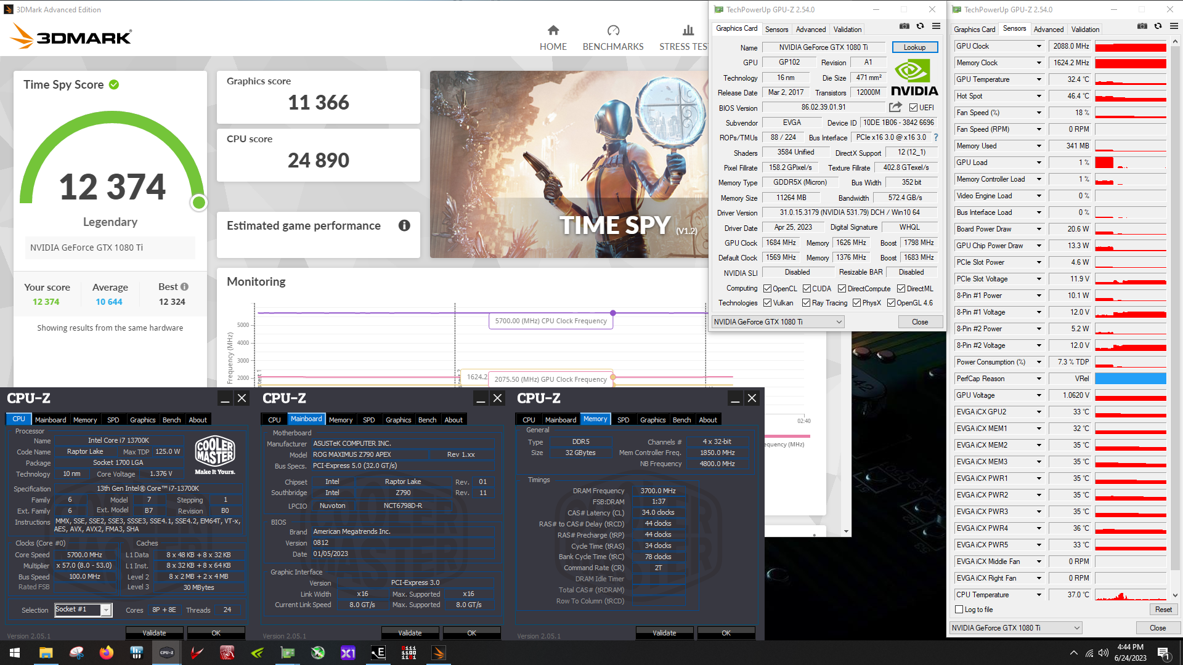Expand Board Power Draw sensor dropdown
Image resolution: width=1183 pixels, height=665 pixels.
[x=1039, y=229]
